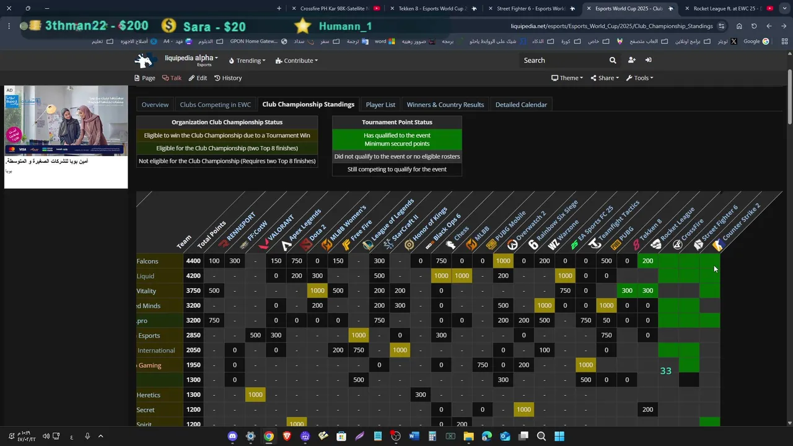Screen dimensions: 793x446
Task: Click the Warzone WZ icon in header
Action: tap(554, 245)
